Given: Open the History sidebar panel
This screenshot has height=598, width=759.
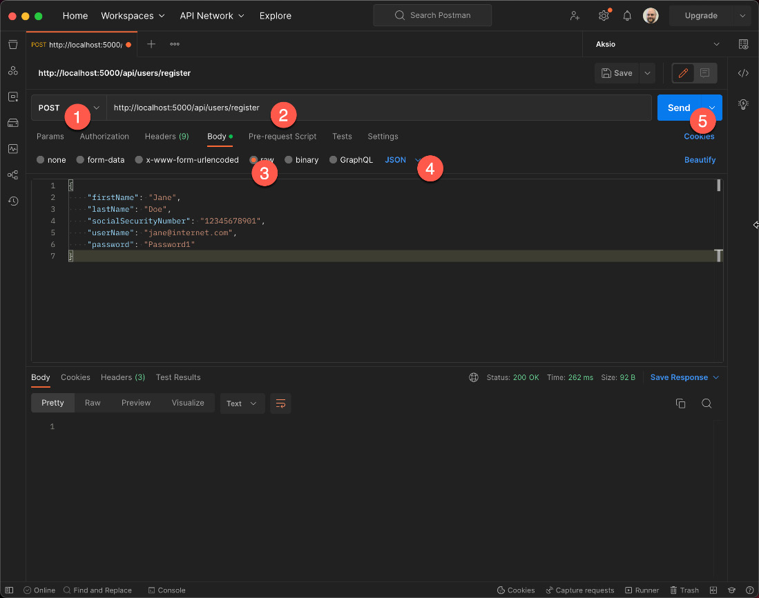Looking at the screenshot, I should (x=13, y=201).
